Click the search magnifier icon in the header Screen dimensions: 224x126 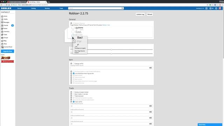122,8
